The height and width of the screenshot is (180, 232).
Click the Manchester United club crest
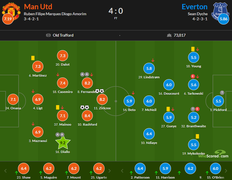click(x=11, y=10)
